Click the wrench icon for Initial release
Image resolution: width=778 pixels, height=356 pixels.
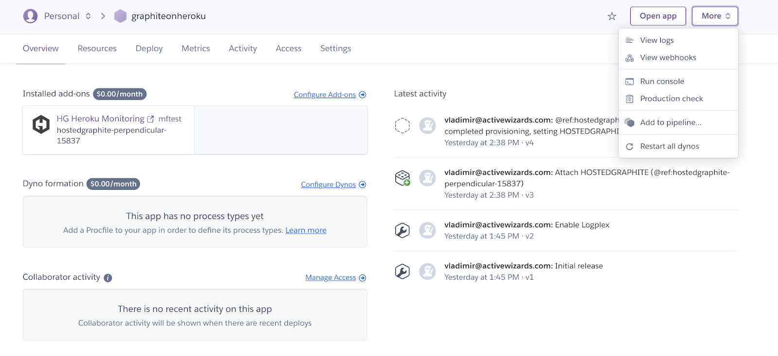click(402, 271)
